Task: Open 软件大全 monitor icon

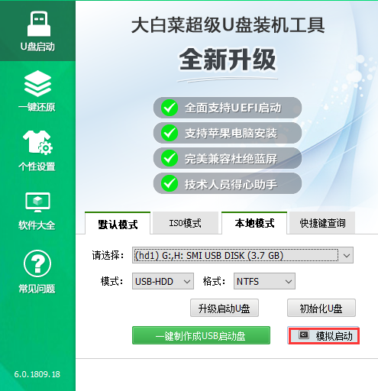Action: click(x=37, y=202)
